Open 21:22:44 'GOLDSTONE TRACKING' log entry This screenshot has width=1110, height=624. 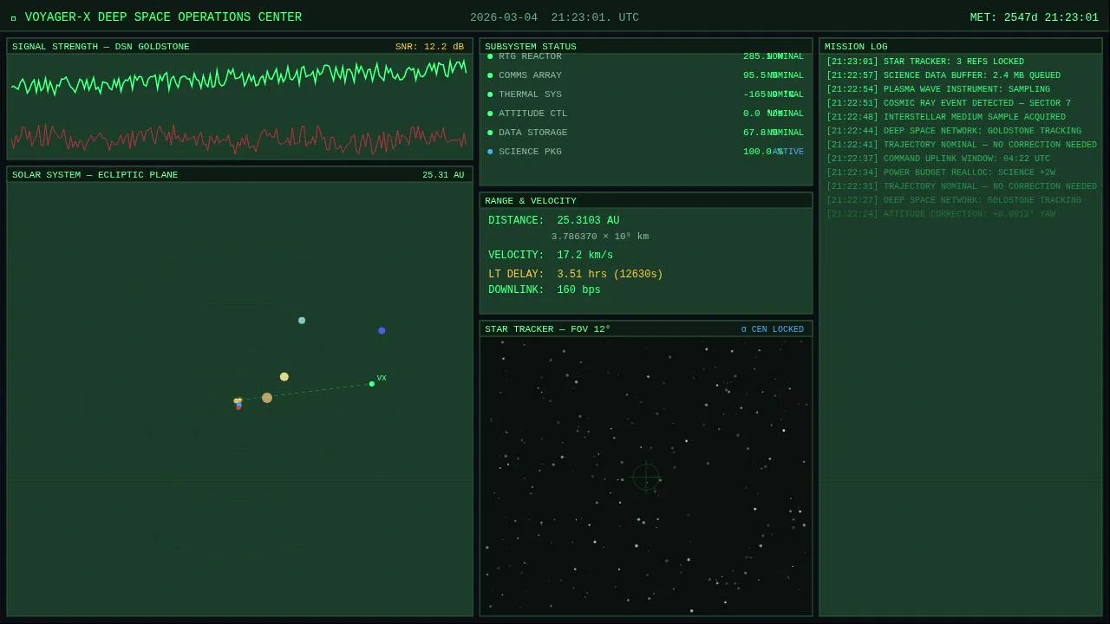pos(953,131)
